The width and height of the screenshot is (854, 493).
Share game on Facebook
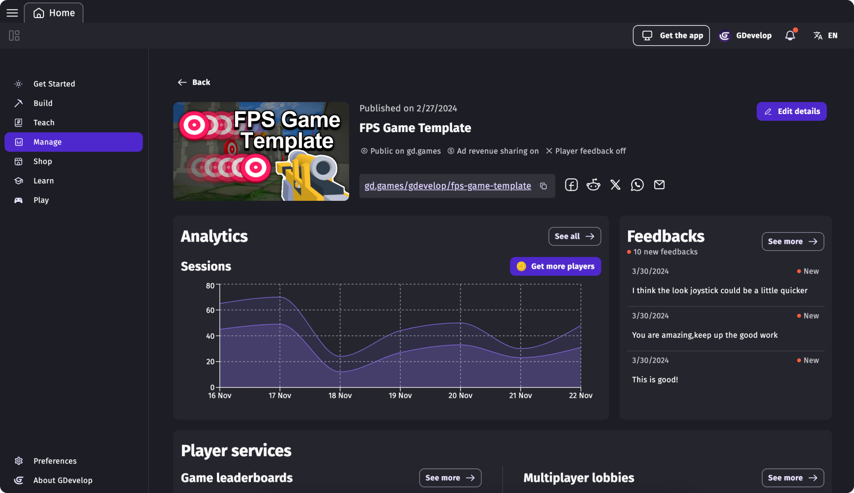(x=571, y=185)
